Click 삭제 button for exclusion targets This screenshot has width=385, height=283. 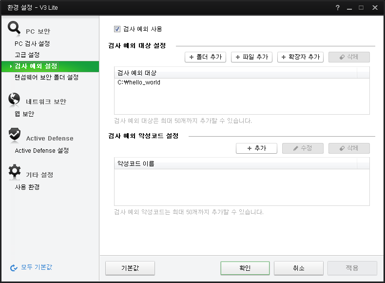click(x=349, y=57)
